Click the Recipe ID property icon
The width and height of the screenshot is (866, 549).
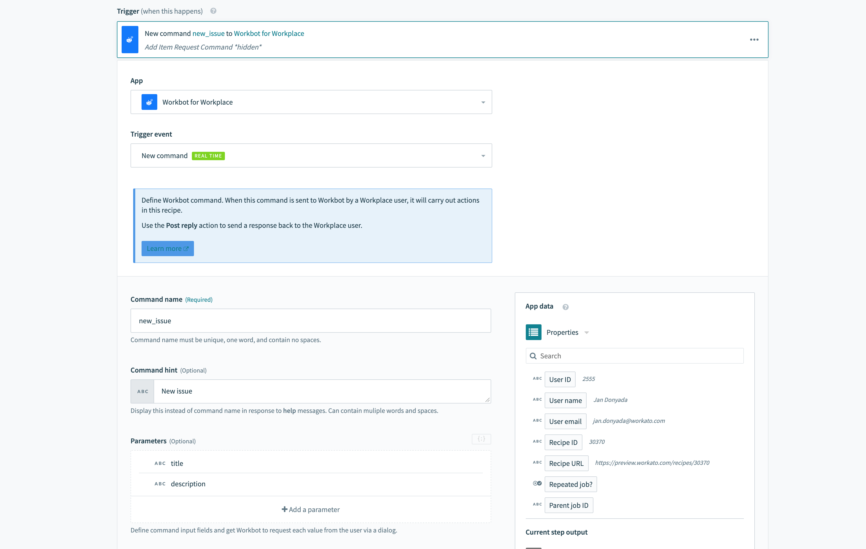tap(537, 442)
